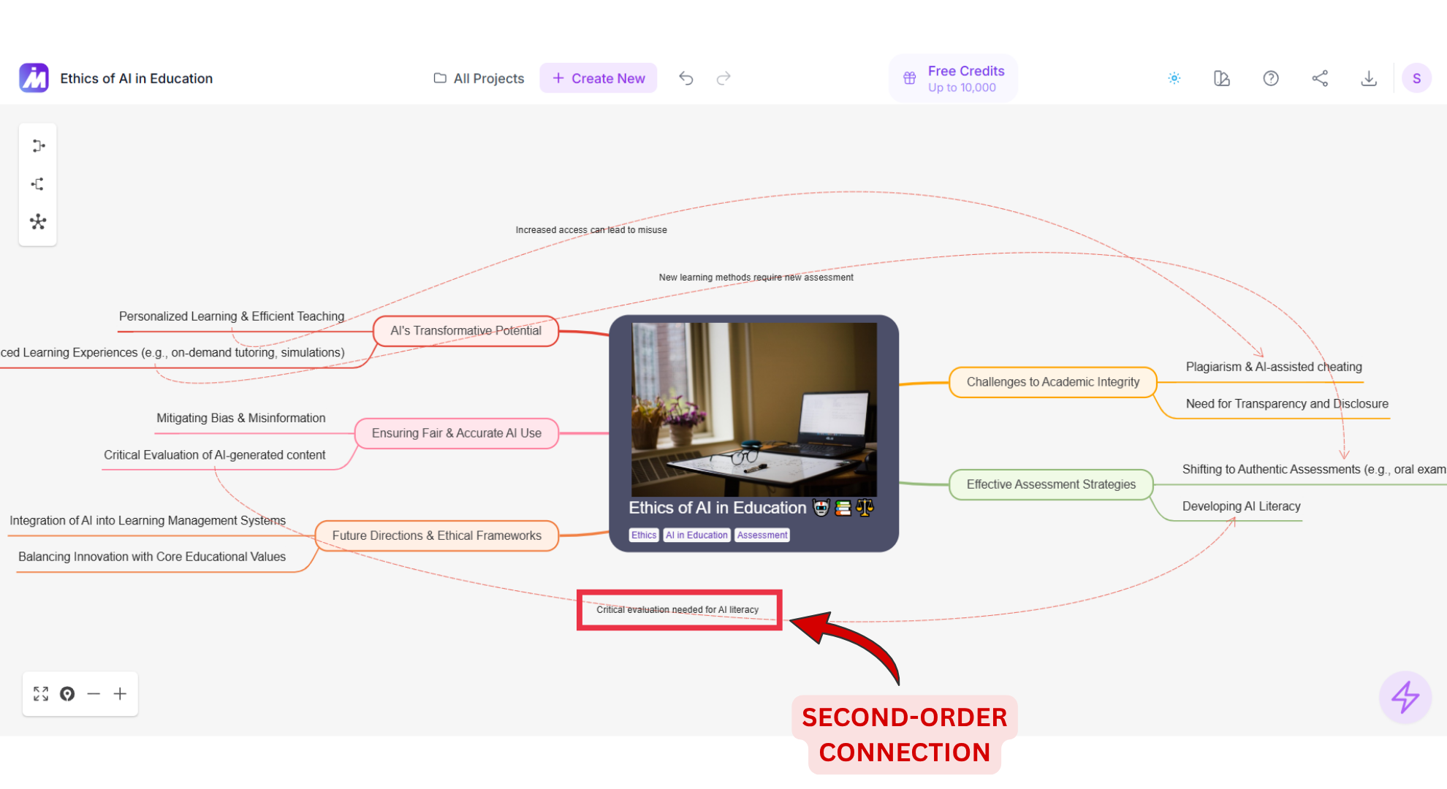
Task: Zoom in with plus button
Action: [x=120, y=694]
